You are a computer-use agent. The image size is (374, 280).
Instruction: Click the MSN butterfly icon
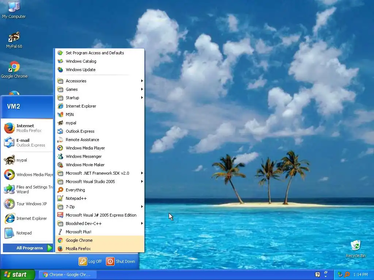pyautogui.click(x=60, y=114)
